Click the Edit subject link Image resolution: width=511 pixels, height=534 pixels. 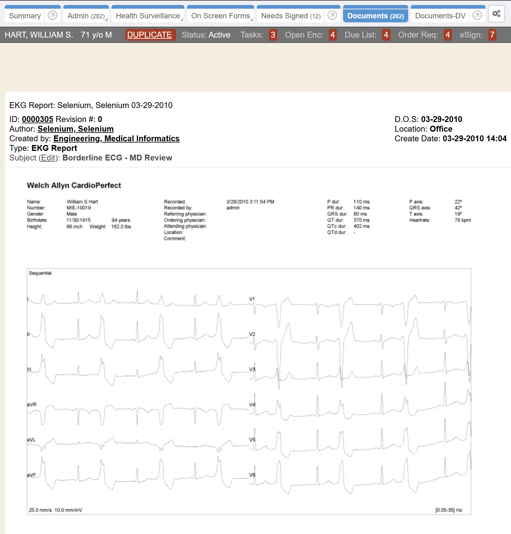49,158
